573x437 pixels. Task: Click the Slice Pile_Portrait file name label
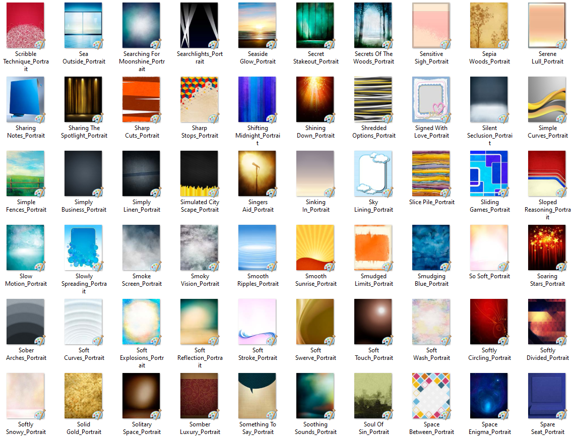pos(431,202)
